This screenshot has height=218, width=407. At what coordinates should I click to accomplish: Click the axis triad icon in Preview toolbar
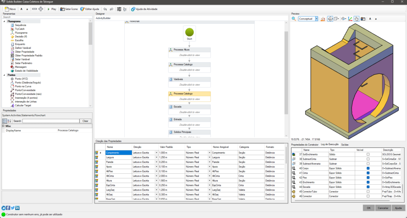coord(350,19)
